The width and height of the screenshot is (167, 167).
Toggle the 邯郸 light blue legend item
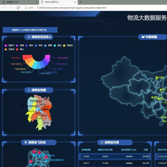coord(48,45)
